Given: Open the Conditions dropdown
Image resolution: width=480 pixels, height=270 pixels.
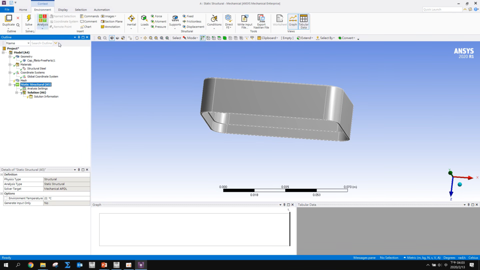Looking at the screenshot, I should coord(214,21).
